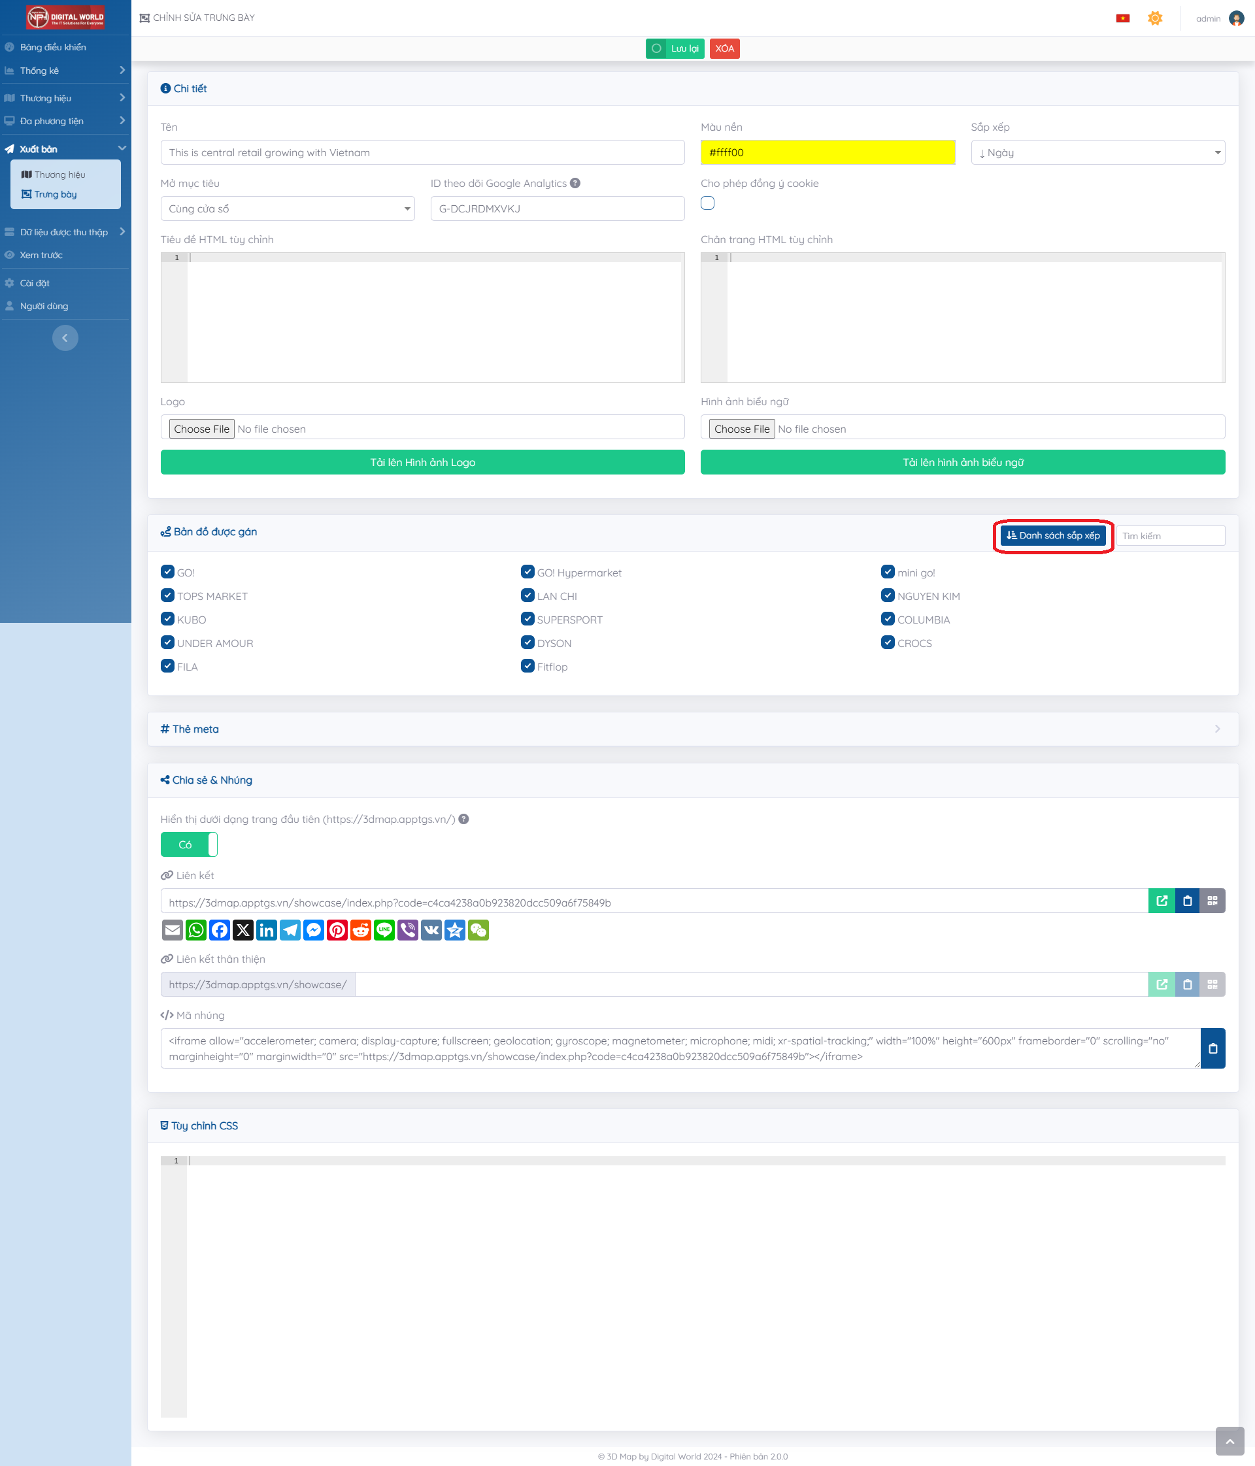This screenshot has width=1255, height=1466.
Task: Click the Vietnam flag language icon
Action: (x=1122, y=18)
